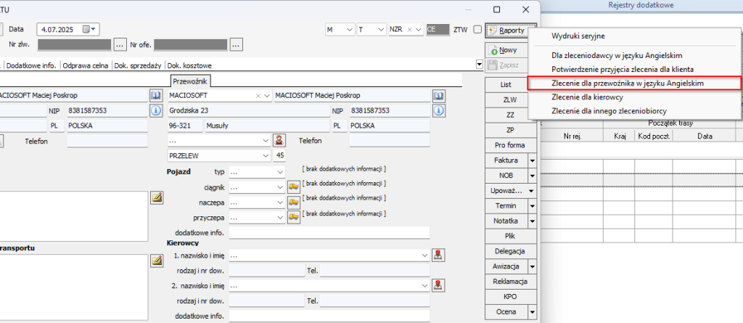Toggle the ZTW checkbox
This screenshot has width=743, height=323.
click(x=477, y=30)
